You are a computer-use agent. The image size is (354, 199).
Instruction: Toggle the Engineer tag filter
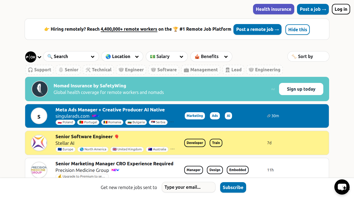131,70
